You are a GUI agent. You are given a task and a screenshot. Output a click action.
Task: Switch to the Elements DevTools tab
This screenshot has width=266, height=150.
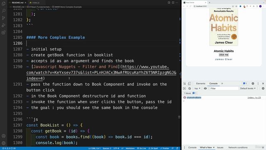pos(200,83)
